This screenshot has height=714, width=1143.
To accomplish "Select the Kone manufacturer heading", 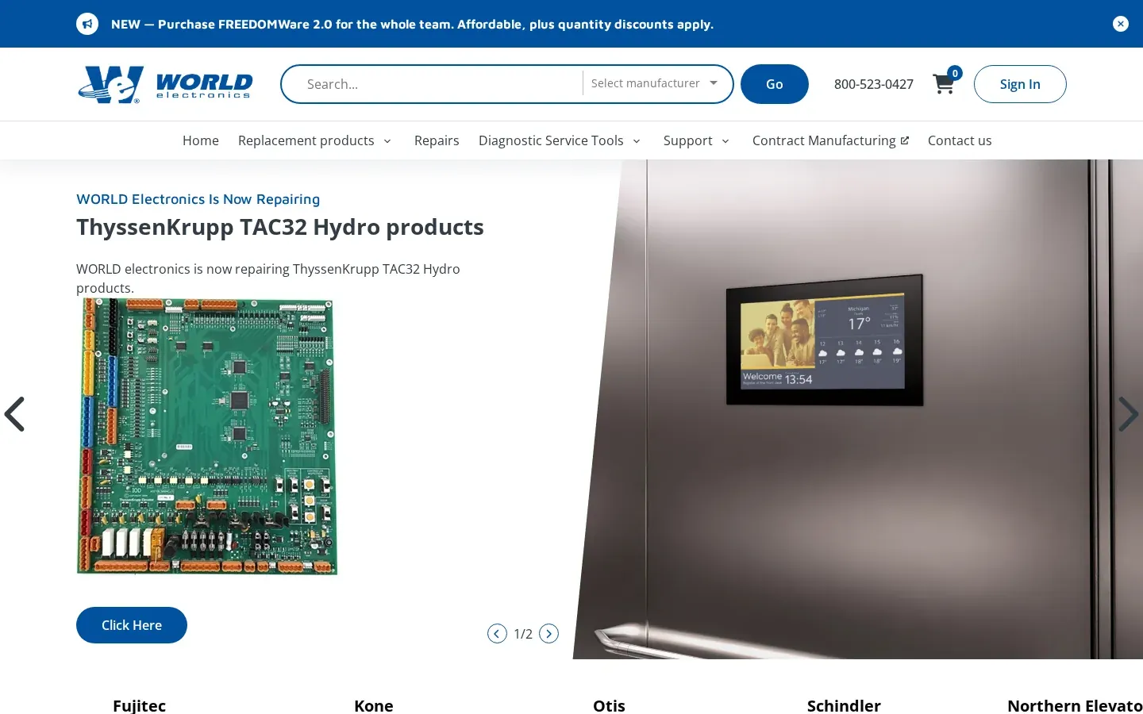I will click(x=374, y=705).
